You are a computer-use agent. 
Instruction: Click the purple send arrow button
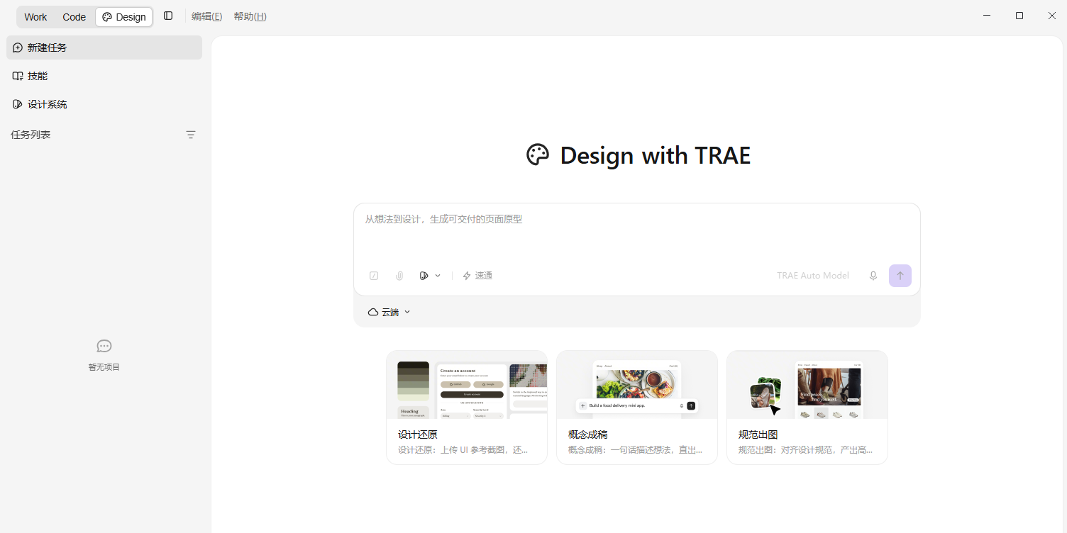tap(900, 276)
